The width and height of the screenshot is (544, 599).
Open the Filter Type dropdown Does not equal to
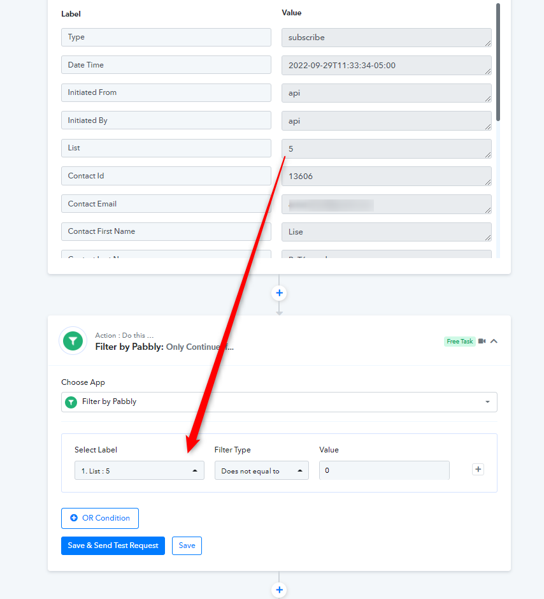262,470
